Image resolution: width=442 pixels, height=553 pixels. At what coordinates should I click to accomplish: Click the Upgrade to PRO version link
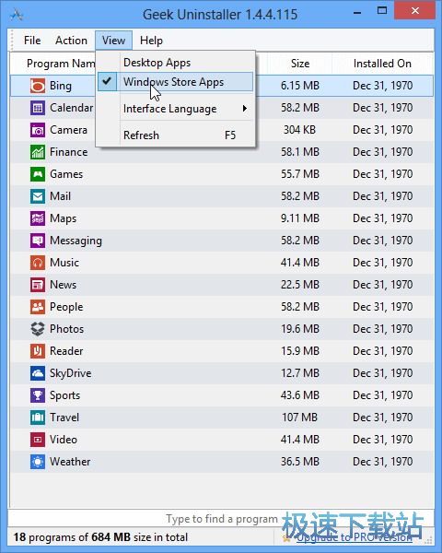[x=355, y=537]
